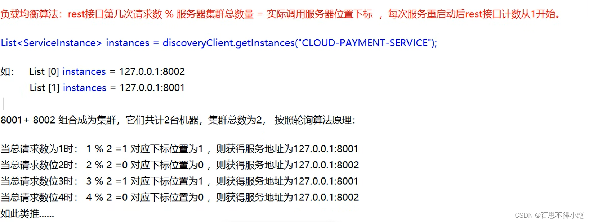Screen dimensions: 589x222
Task: Click the line starting 当总请求数位2时
Action: (180, 165)
